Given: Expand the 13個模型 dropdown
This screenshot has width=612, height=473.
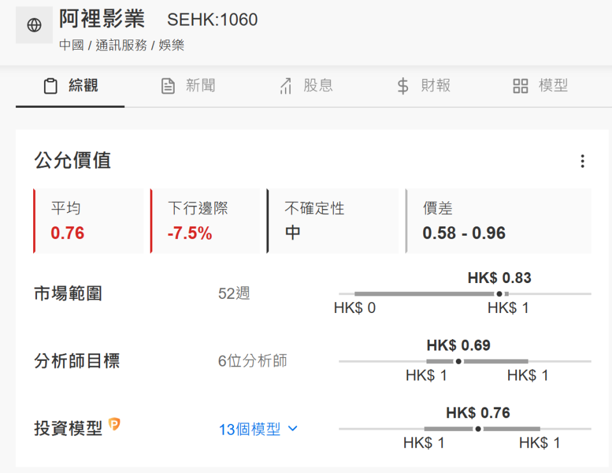Looking at the screenshot, I should (258, 429).
